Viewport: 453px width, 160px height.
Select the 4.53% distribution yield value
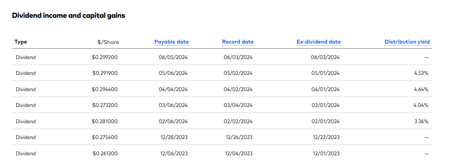(421, 73)
